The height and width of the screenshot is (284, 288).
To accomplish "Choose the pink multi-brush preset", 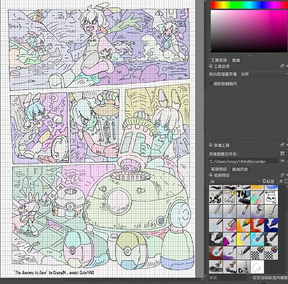I will [230, 225].
